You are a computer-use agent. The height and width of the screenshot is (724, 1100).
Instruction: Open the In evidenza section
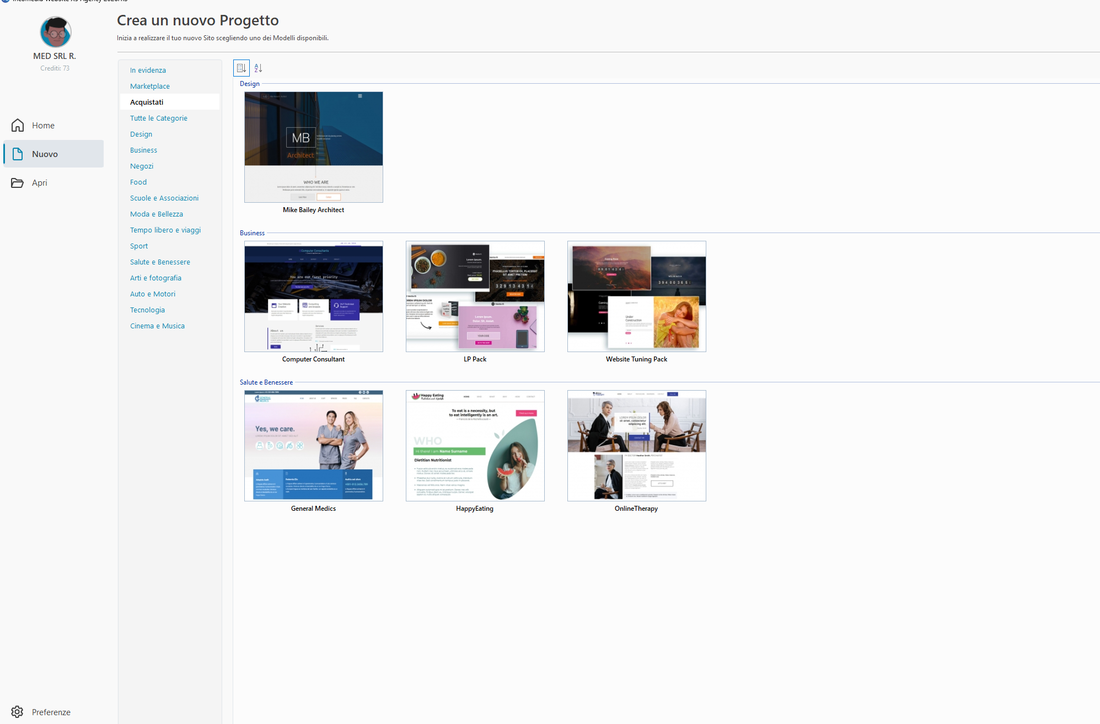[148, 71]
